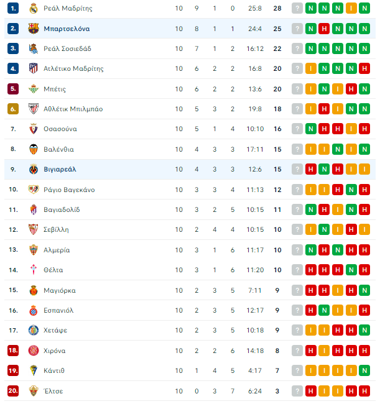Click Barcelona's red H form badge
Screen dimensions: 380x404
point(324,29)
